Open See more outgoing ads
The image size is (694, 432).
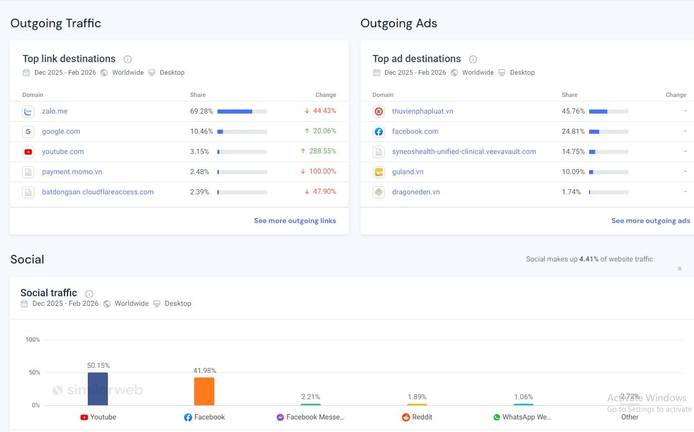point(650,221)
